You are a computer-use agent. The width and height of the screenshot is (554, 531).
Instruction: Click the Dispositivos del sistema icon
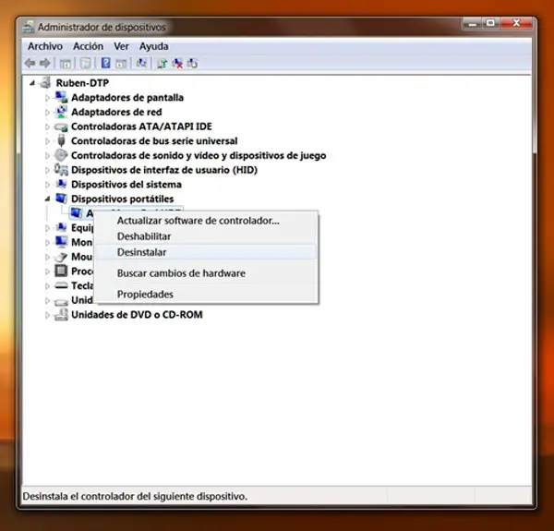click(61, 184)
